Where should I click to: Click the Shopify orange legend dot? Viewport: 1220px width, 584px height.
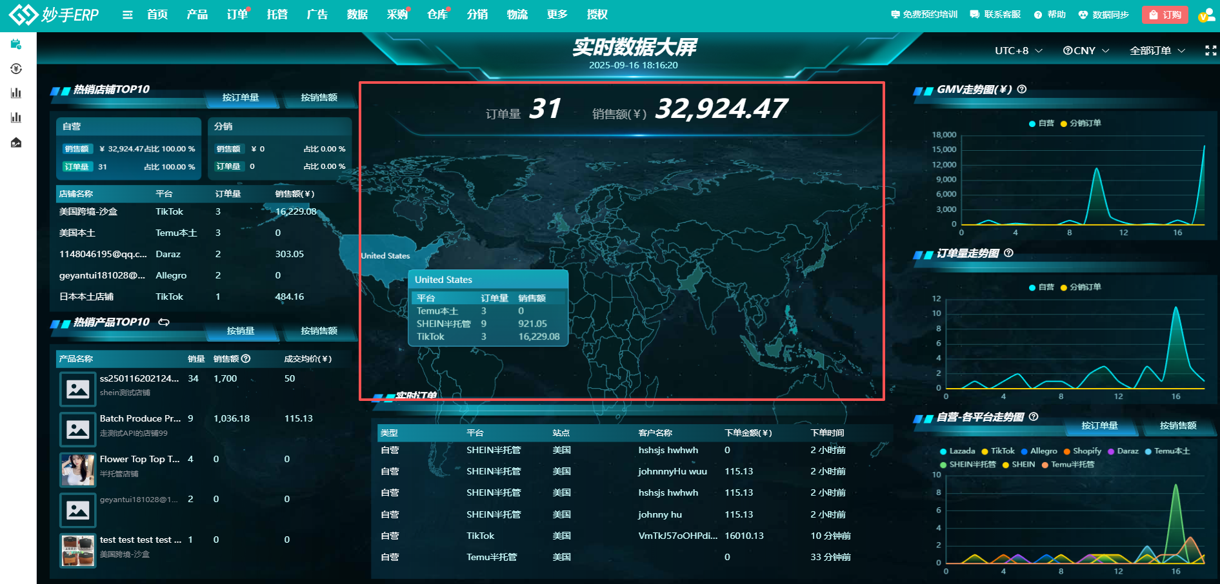(x=1067, y=451)
